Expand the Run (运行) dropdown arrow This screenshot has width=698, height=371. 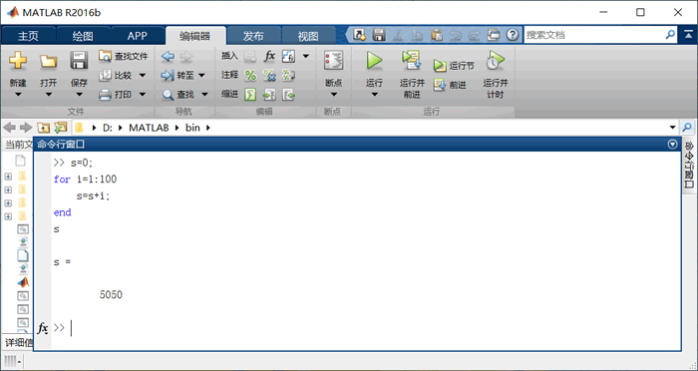click(x=374, y=95)
